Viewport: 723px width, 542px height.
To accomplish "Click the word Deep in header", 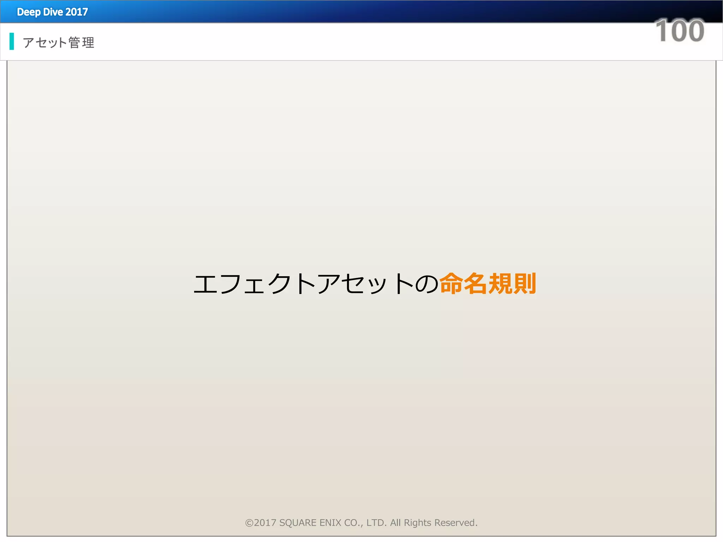I will 29,12.
